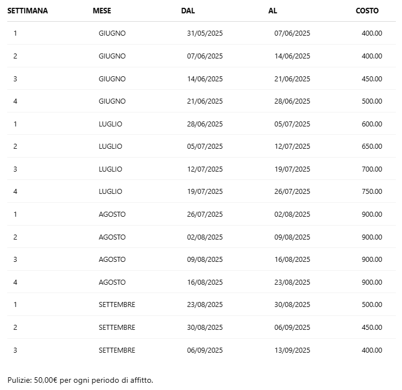
Task: Click the end date 26/07/2025
Action: 292,192
